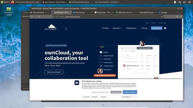
Task: Switch to the spowers@ubuntu-mate terminal in panel
Action: tap(28, 2)
